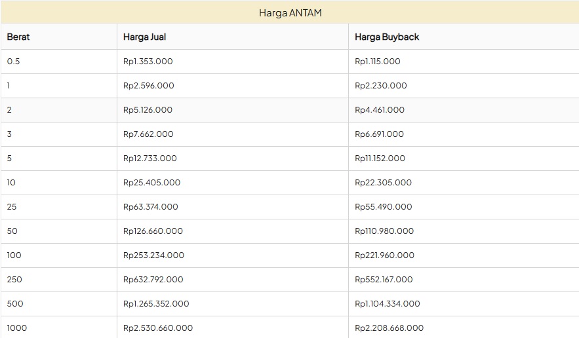Click the Berat column header
This screenshot has height=338, width=579.
coord(18,37)
